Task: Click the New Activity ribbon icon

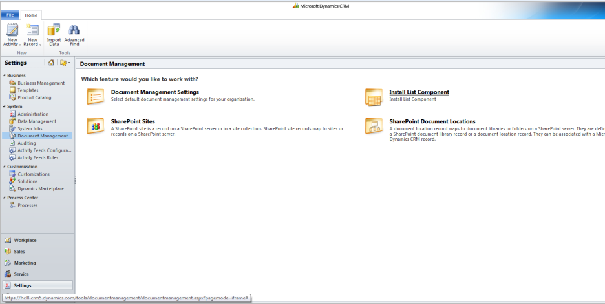Action: click(x=12, y=30)
